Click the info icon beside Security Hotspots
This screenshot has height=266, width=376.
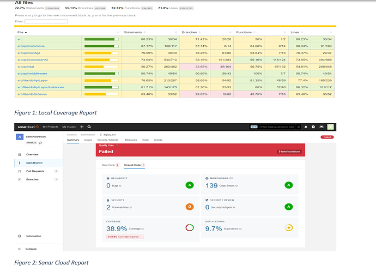point(234,207)
